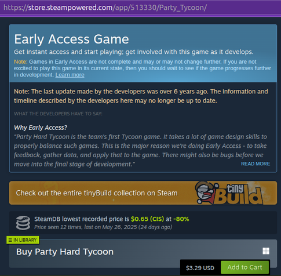Open the 'Learn more' Early Access link
This screenshot has height=276, width=281.
70,75
